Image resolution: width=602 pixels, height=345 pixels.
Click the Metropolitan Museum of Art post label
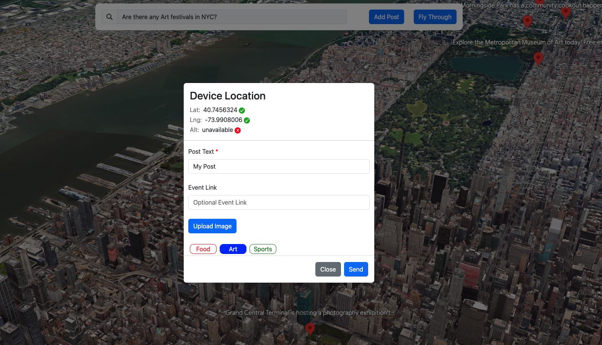[x=527, y=42]
